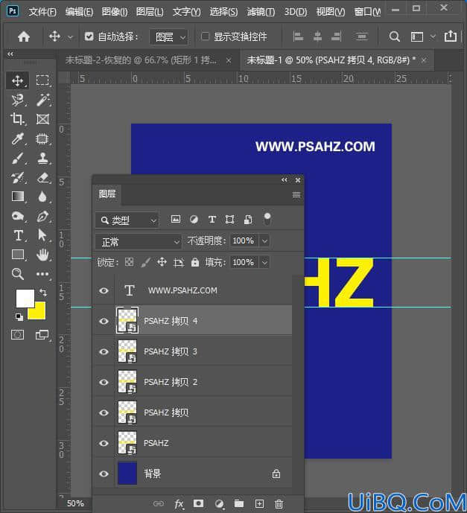Choose the Magic Wand tool

[x=42, y=100]
